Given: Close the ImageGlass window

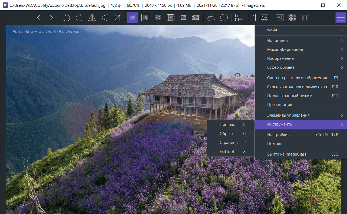Looking at the screenshot, I should click(x=339, y=5).
